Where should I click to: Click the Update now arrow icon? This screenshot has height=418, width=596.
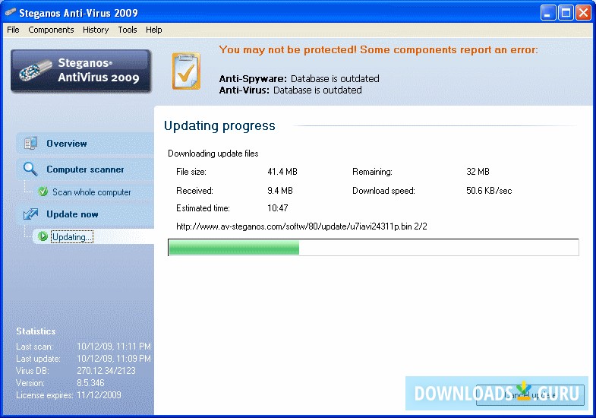(x=30, y=214)
